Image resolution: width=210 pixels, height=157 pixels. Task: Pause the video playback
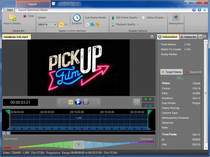coord(86,102)
